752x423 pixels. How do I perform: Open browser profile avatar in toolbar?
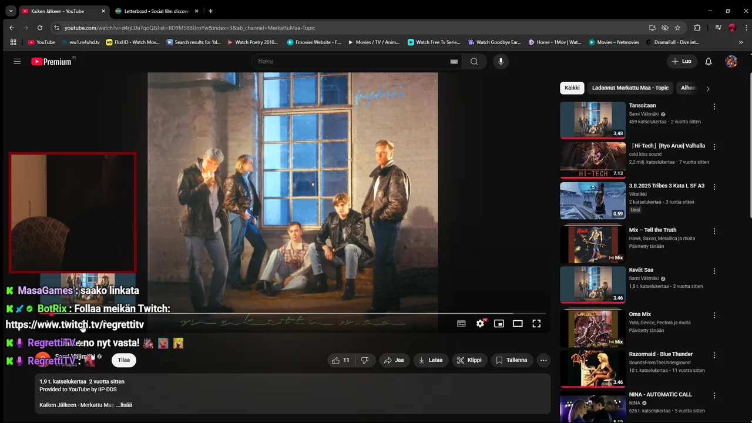(732, 28)
